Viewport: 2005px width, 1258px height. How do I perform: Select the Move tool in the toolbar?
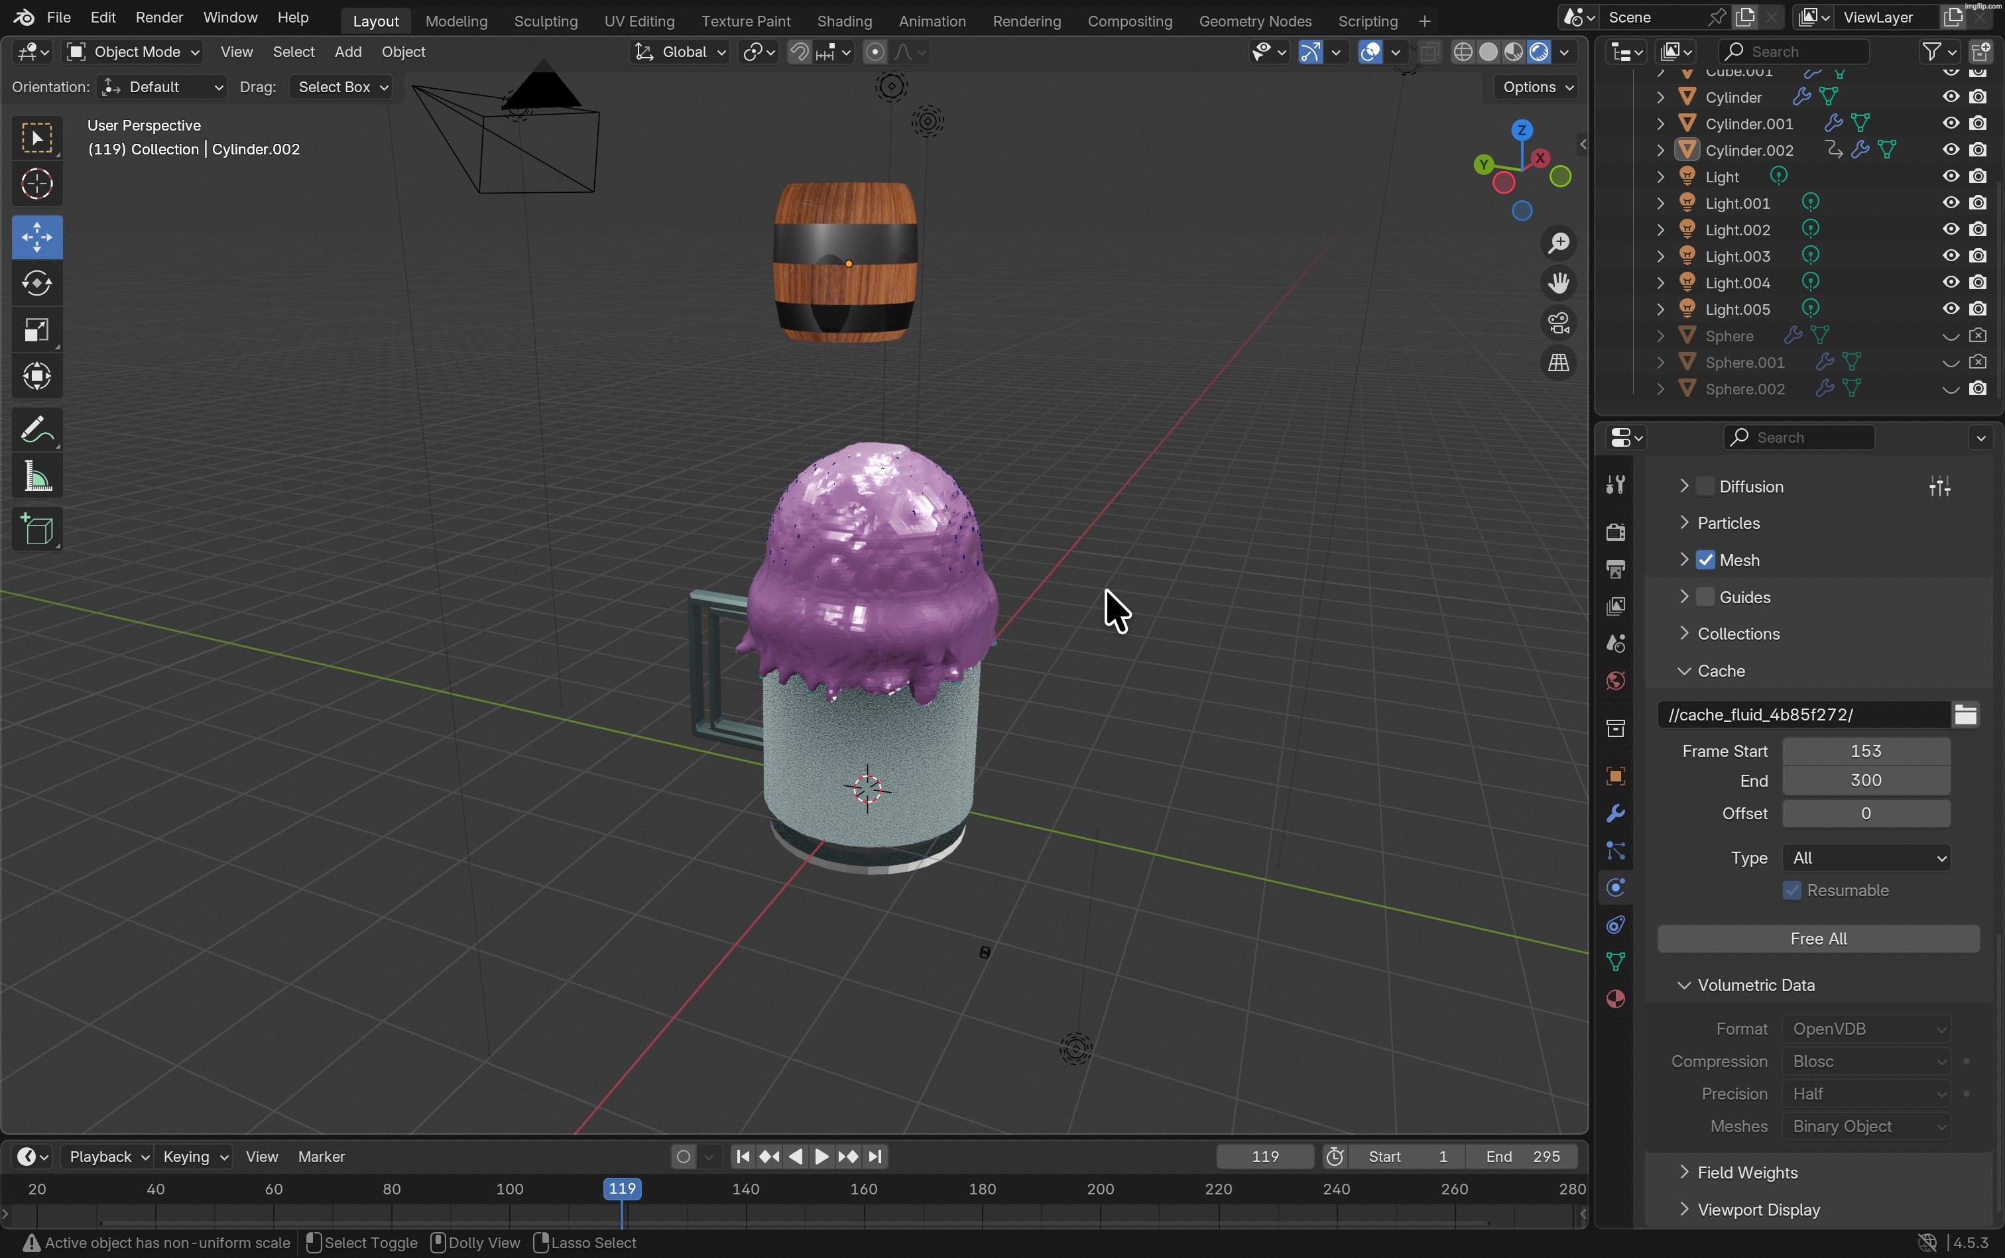point(36,237)
